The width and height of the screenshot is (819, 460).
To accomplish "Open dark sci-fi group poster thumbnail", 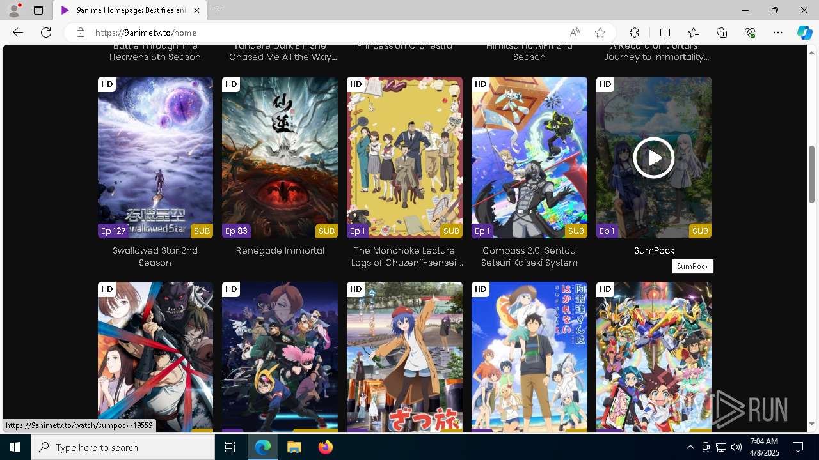I will coord(280,356).
